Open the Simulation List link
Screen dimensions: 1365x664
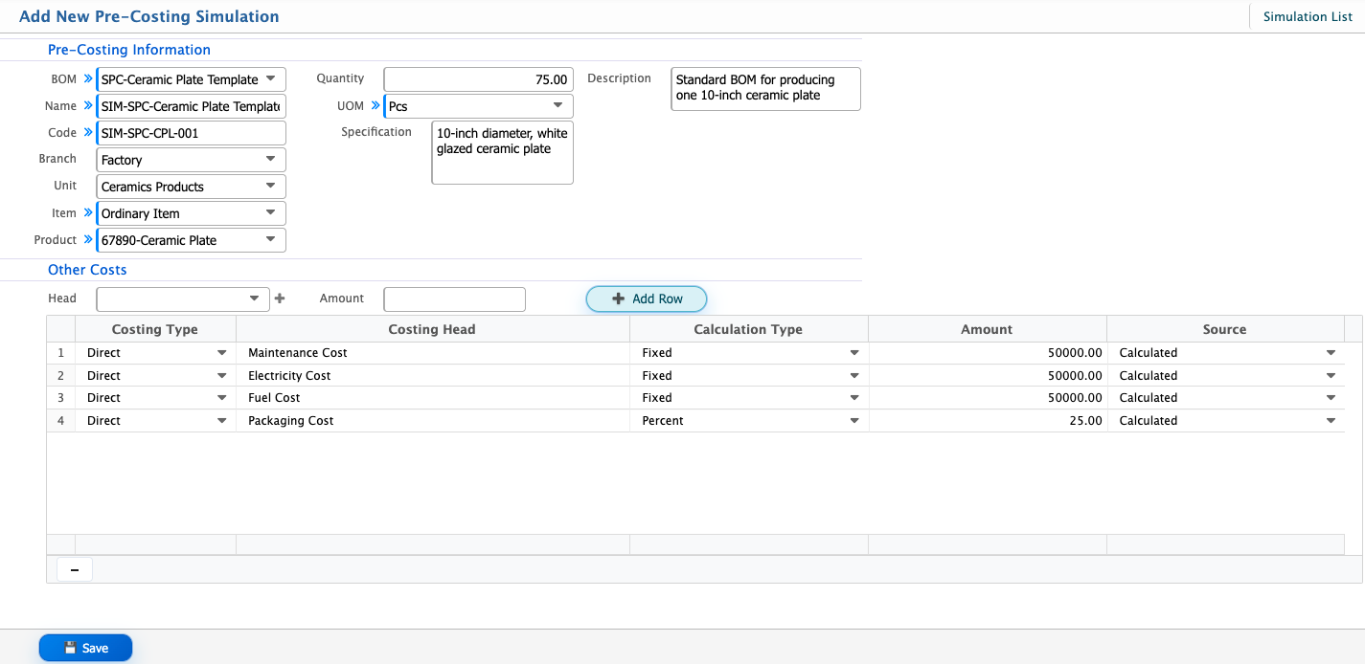click(x=1308, y=16)
